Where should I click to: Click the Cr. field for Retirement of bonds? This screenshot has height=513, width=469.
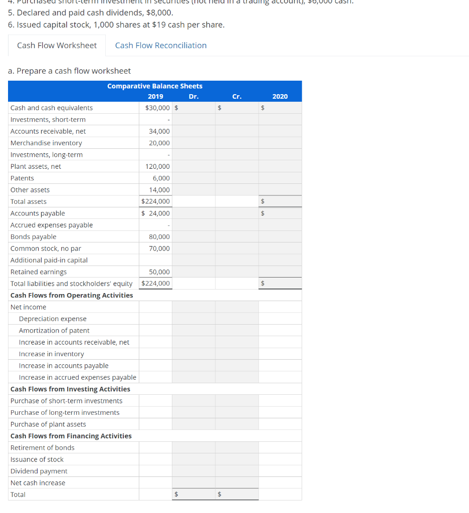pos(237,447)
